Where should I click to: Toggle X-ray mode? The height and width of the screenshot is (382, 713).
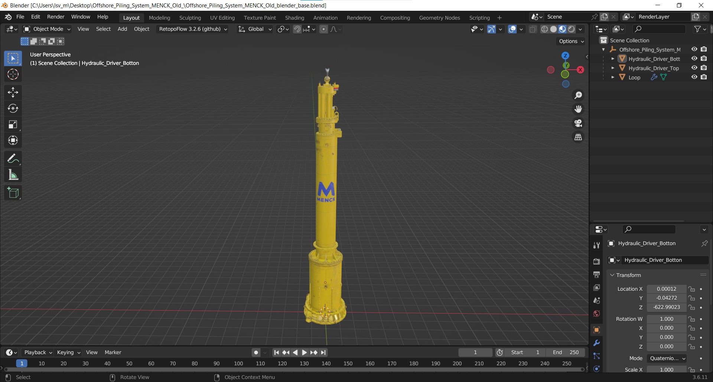533,29
